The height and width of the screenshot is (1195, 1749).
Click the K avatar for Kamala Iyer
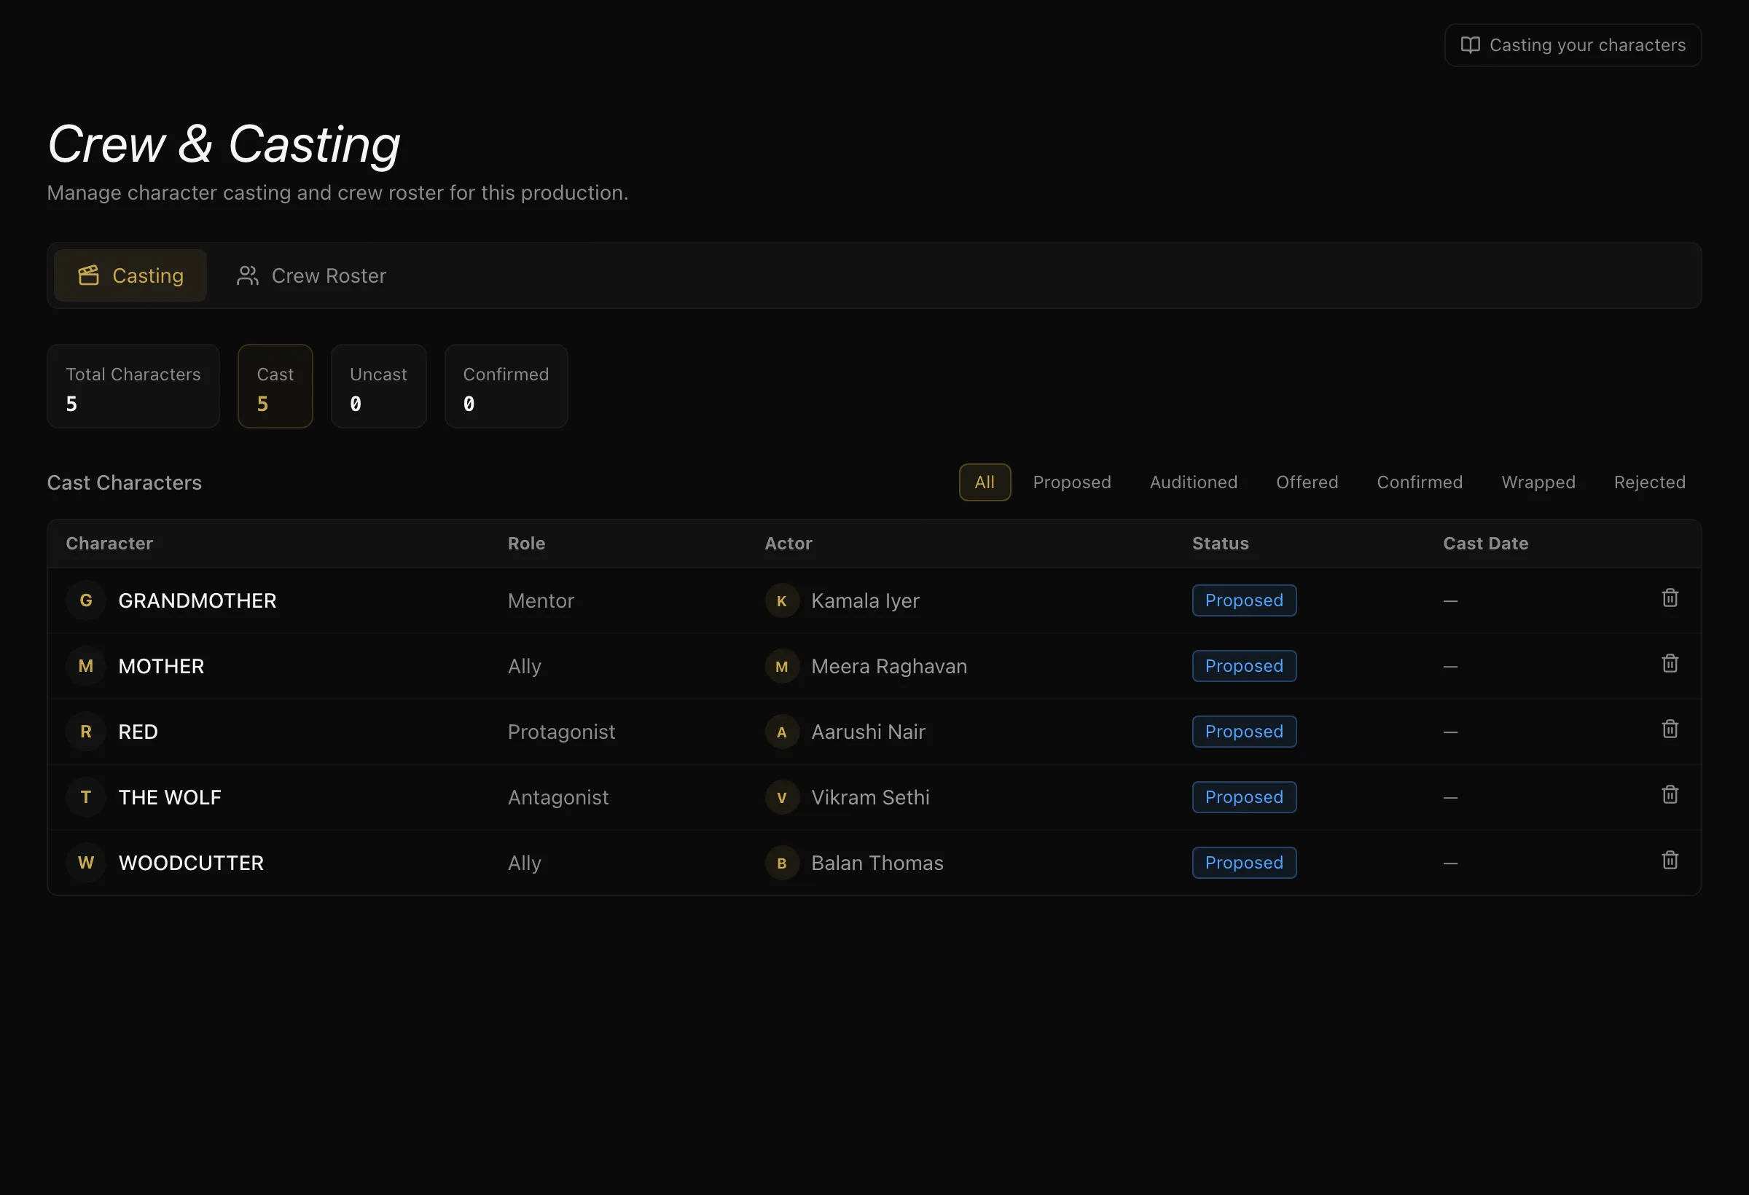[782, 601]
